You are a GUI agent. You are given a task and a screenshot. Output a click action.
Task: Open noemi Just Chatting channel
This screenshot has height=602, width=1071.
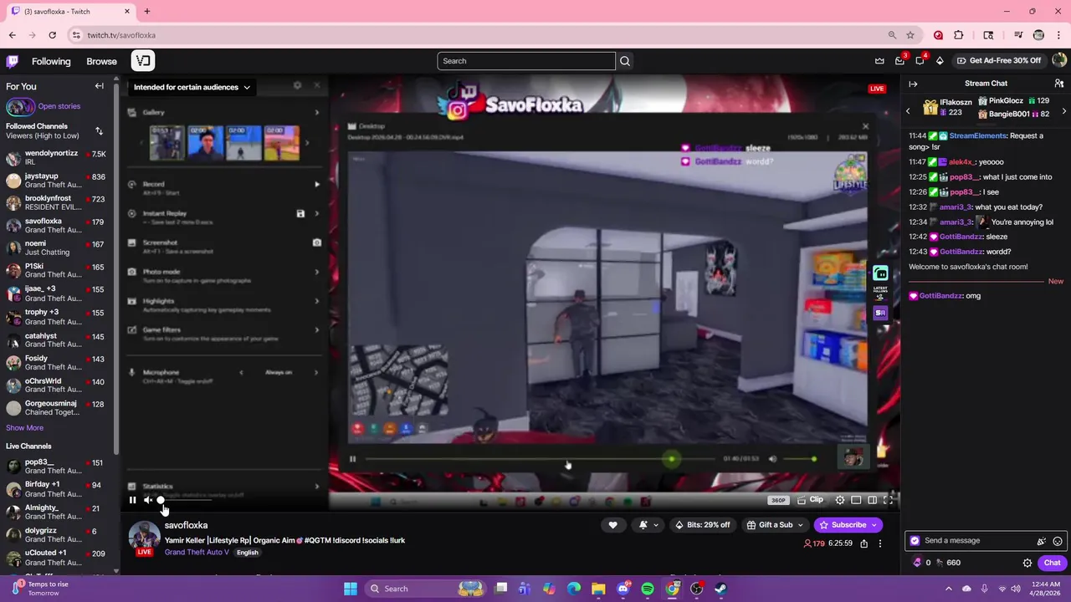[57, 248]
